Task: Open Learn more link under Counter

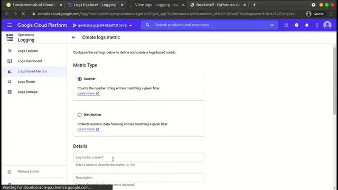Action: 88,93
